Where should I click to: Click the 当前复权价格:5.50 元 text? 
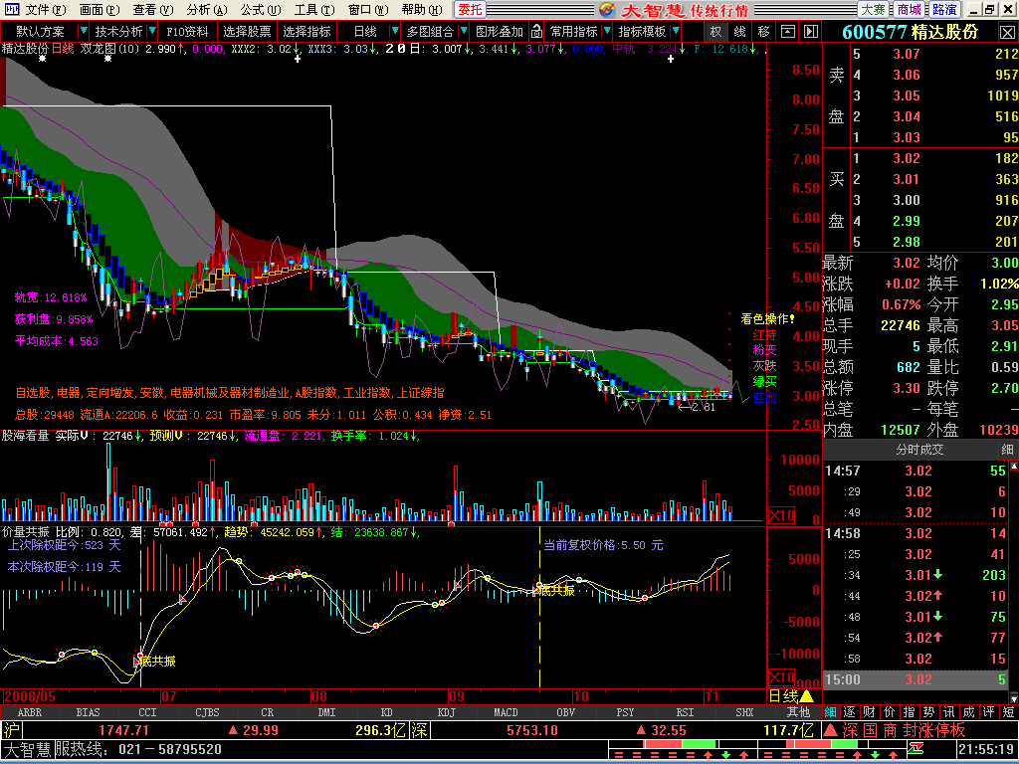603,545
